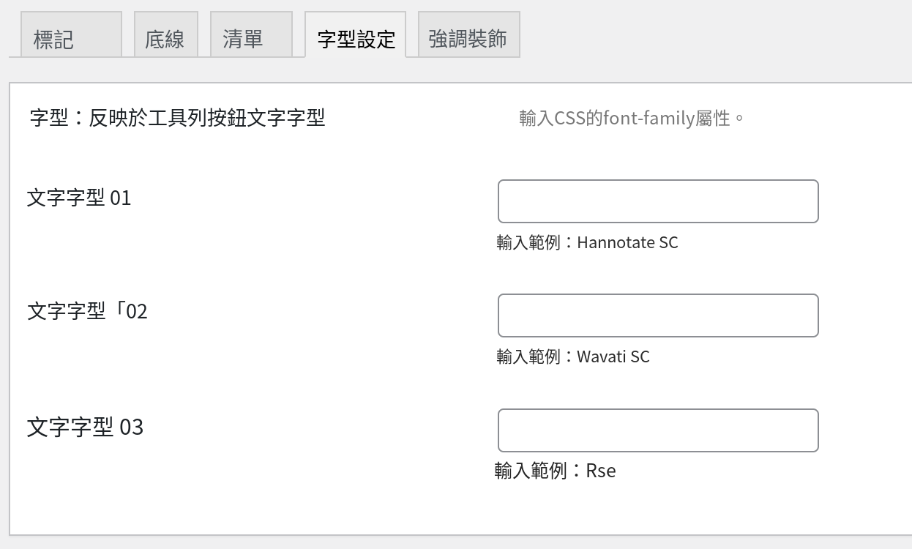
Task: Click the 文字字型 03 label
Action: [x=85, y=427]
